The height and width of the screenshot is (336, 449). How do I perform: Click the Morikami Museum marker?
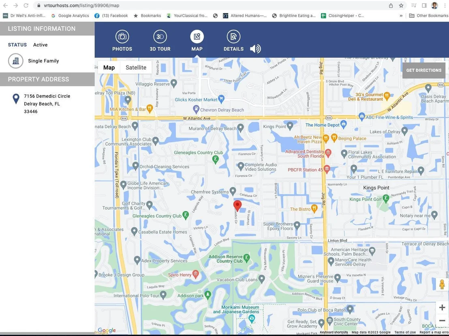[x=252, y=318]
